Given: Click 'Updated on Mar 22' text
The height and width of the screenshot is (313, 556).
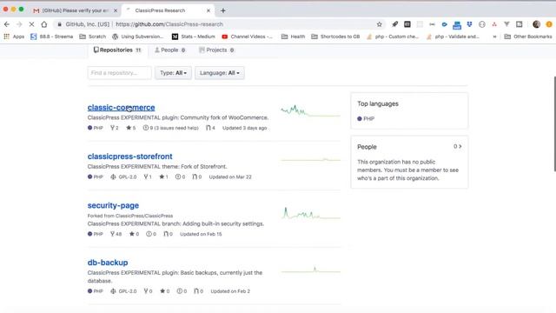Looking at the screenshot, I should point(230,176).
